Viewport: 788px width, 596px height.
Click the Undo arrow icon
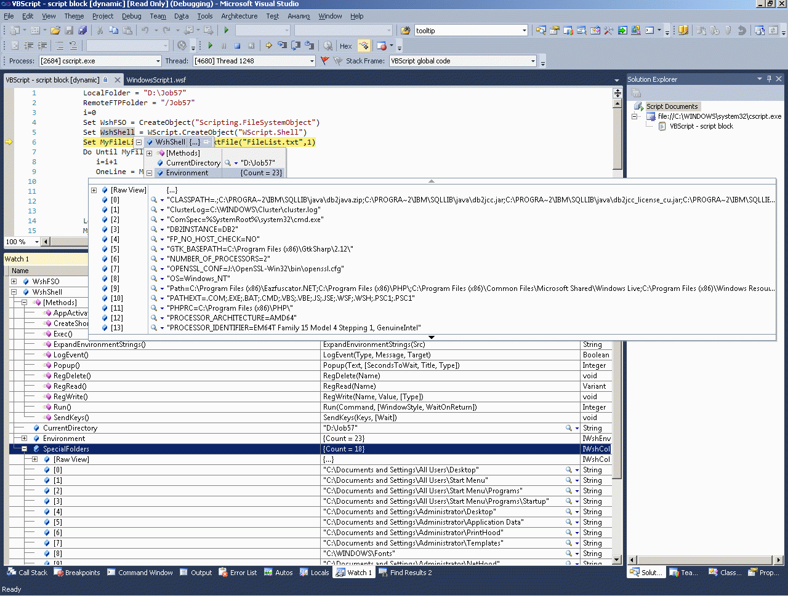145,30
